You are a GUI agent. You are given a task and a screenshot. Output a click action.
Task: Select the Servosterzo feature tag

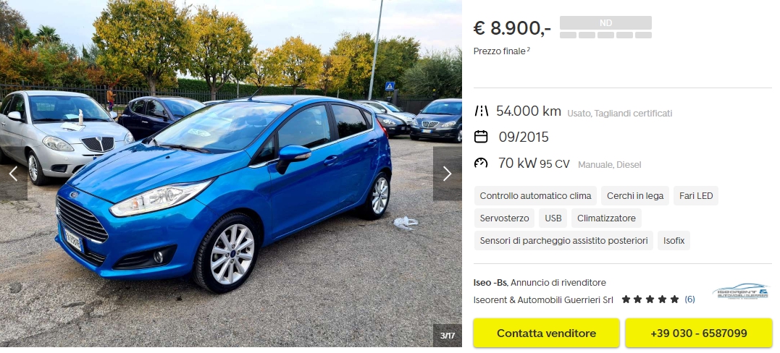click(504, 218)
